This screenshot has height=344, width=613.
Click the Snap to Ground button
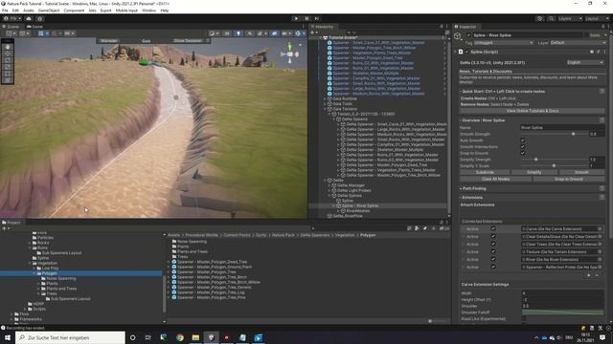[x=569, y=179]
